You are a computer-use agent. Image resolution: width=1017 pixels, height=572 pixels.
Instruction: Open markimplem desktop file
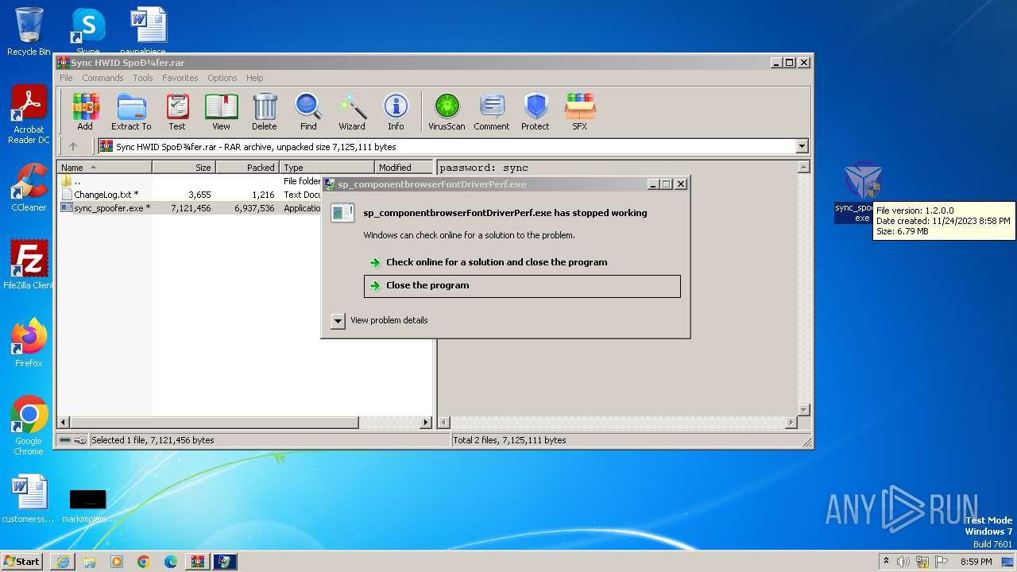[x=87, y=505]
